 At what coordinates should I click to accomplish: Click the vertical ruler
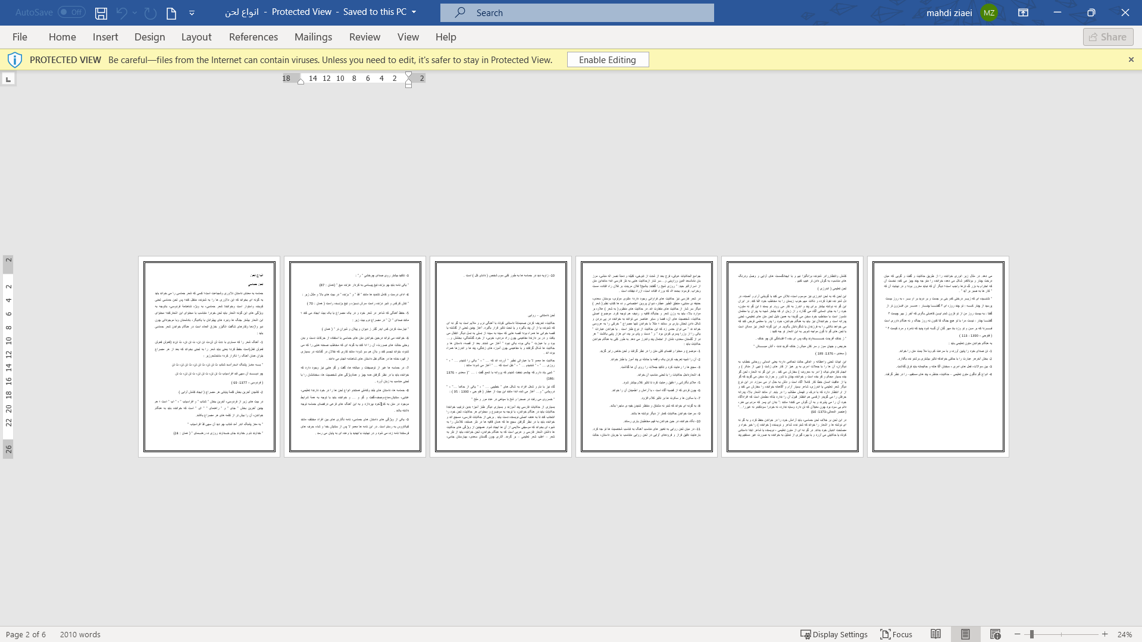[8, 357]
